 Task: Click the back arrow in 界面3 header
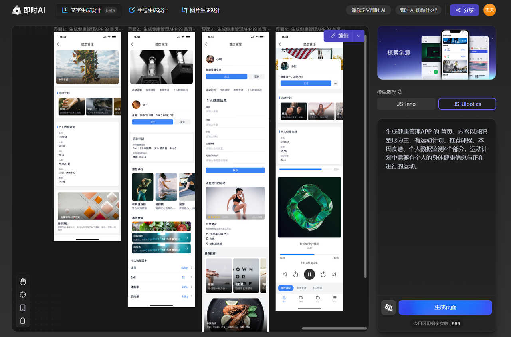click(x=206, y=44)
